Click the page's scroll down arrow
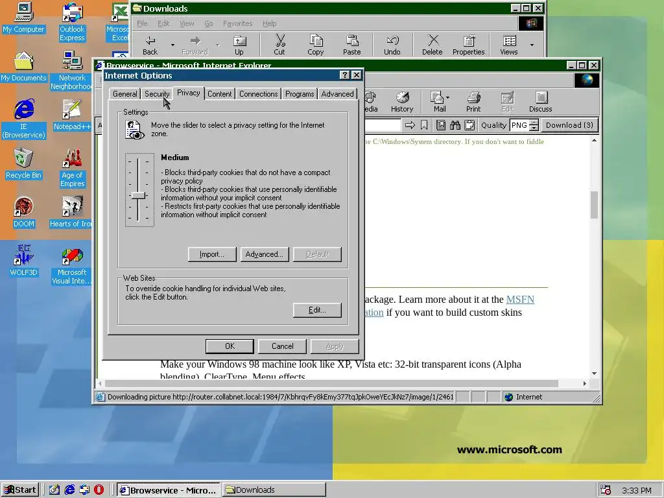Image resolution: width=664 pixels, height=498 pixels. pos(594,373)
